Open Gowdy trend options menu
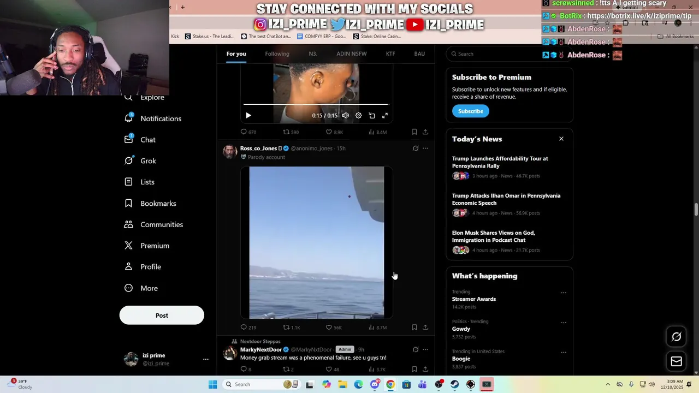699x393 pixels. click(564, 323)
